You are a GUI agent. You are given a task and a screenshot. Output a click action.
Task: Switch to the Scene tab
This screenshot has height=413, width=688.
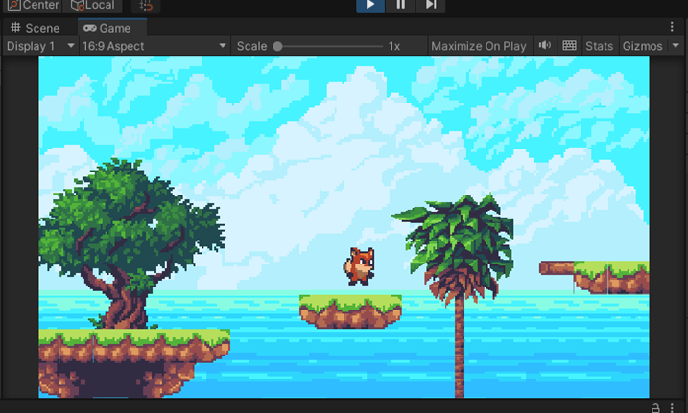click(x=36, y=28)
